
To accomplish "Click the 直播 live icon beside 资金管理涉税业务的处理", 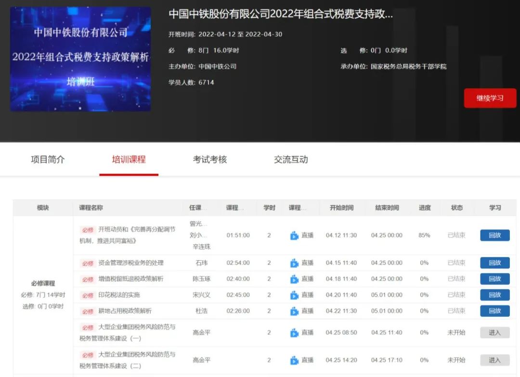I will (295, 263).
